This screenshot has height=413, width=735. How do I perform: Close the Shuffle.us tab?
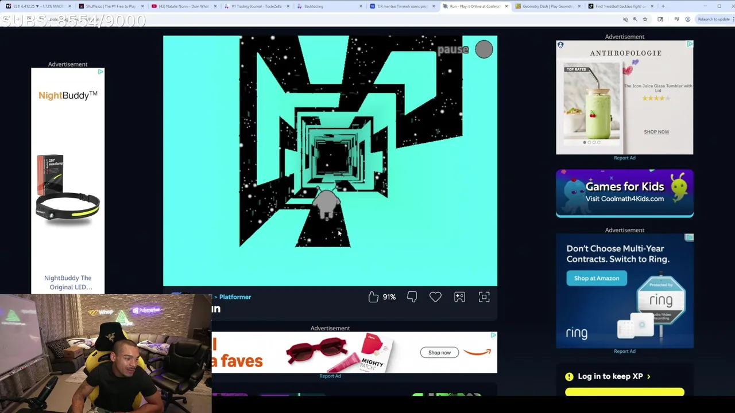pos(142,6)
